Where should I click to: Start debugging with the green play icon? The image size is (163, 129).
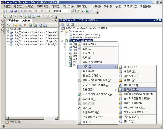point(50,11)
